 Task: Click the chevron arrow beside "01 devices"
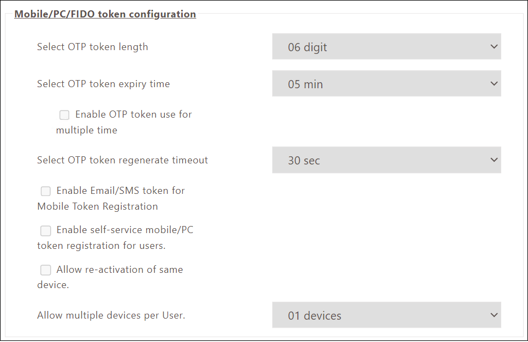tap(494, 315)
